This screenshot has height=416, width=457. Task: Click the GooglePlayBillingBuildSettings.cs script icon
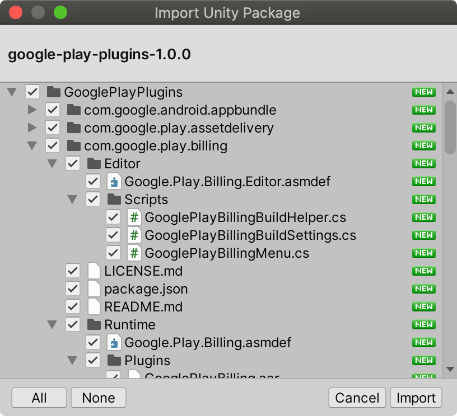[x=134, y=235]
